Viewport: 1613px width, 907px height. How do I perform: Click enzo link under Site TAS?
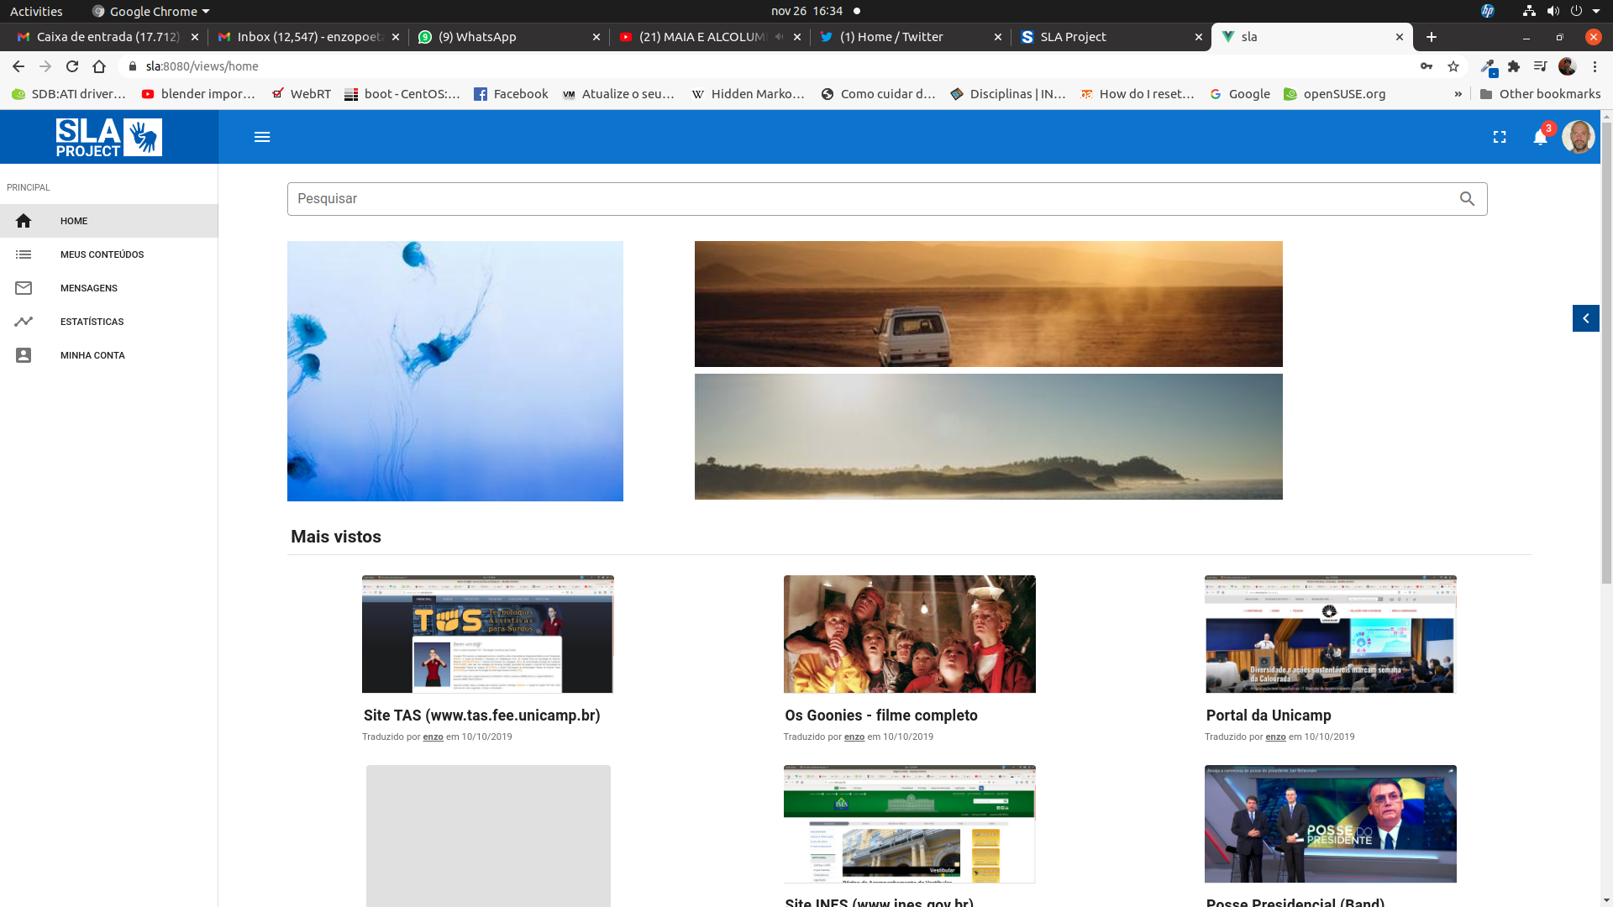(x=433, y=737)
